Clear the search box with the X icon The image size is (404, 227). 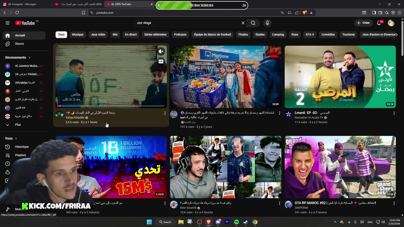tap(243, 23)
